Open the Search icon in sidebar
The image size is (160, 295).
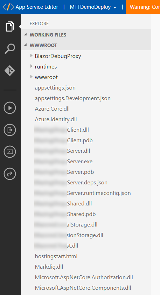click(10, 49)
